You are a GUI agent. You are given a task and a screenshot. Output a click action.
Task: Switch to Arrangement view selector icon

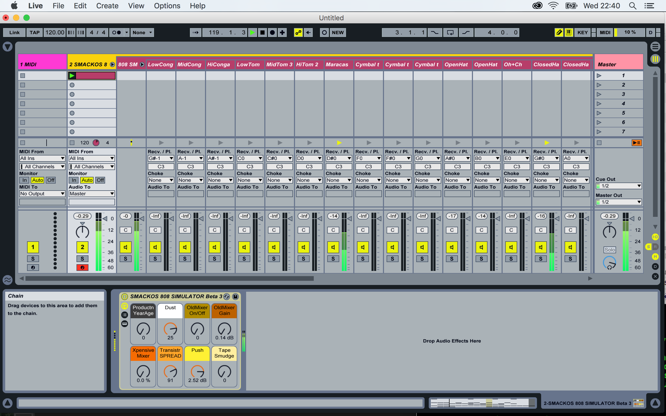pos(655,47)
